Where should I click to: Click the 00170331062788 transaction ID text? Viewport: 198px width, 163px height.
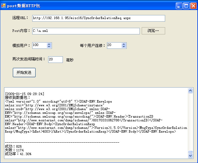pyautogui.click(x=106, y=120)
